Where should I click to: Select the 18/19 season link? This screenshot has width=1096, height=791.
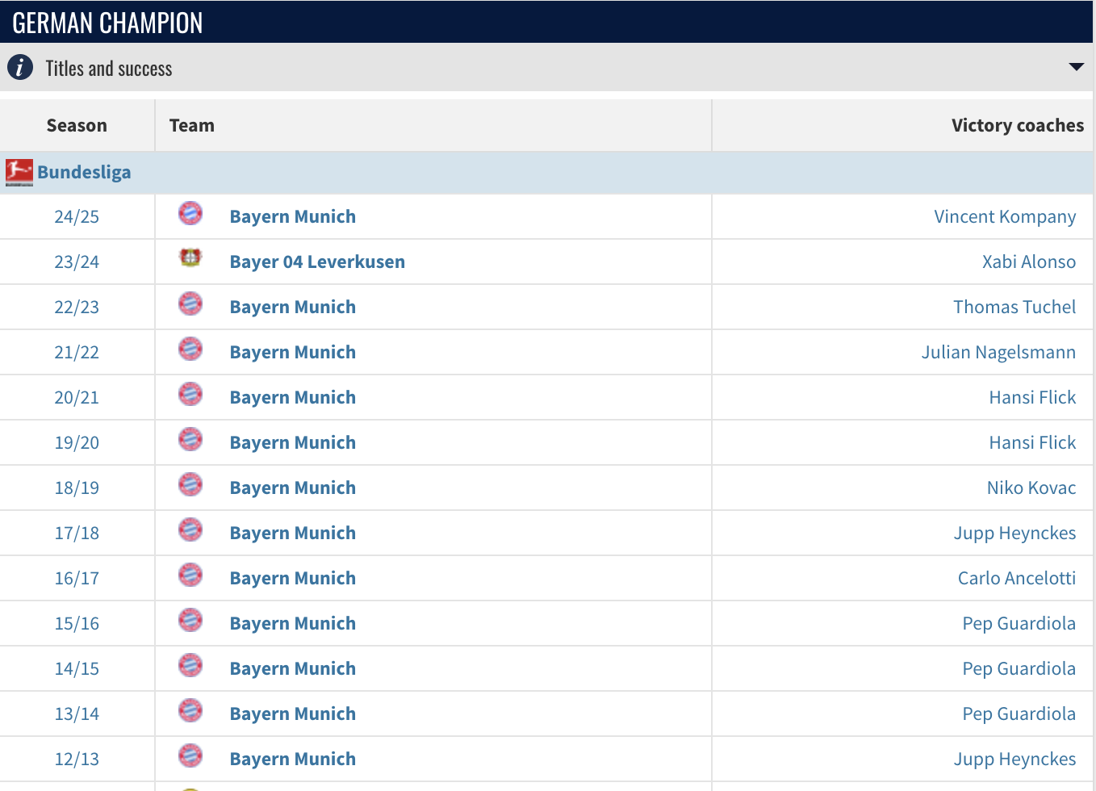(x=77, y=488)
